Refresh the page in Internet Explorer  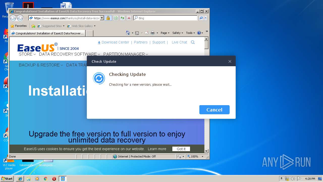(122, 18)
